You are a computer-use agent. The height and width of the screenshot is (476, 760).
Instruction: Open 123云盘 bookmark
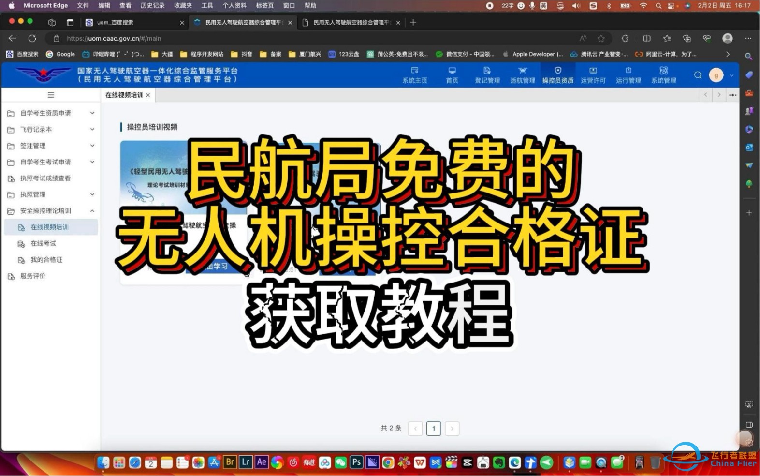click(x=344, y=54)
